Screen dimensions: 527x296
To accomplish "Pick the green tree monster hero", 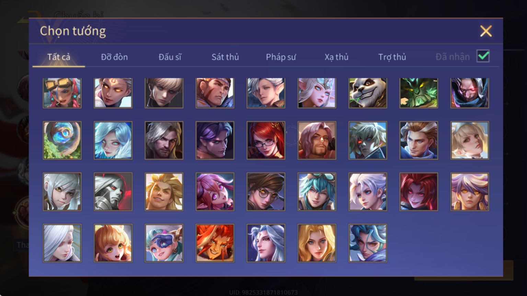I will point(419,93).
